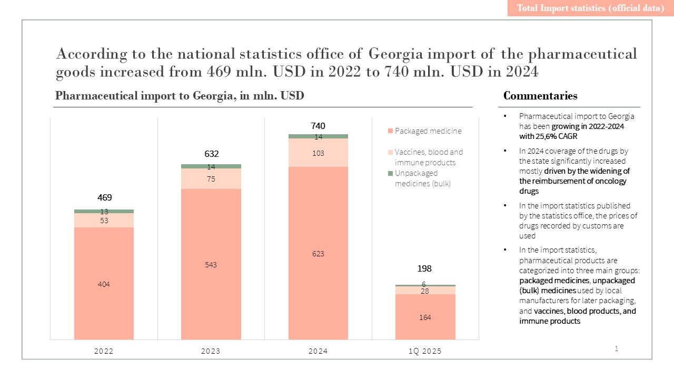This screenshot has width=674, height=379.
Task: Click the 103 vaccines segment in 2024 bar
Action: (318, 153)
